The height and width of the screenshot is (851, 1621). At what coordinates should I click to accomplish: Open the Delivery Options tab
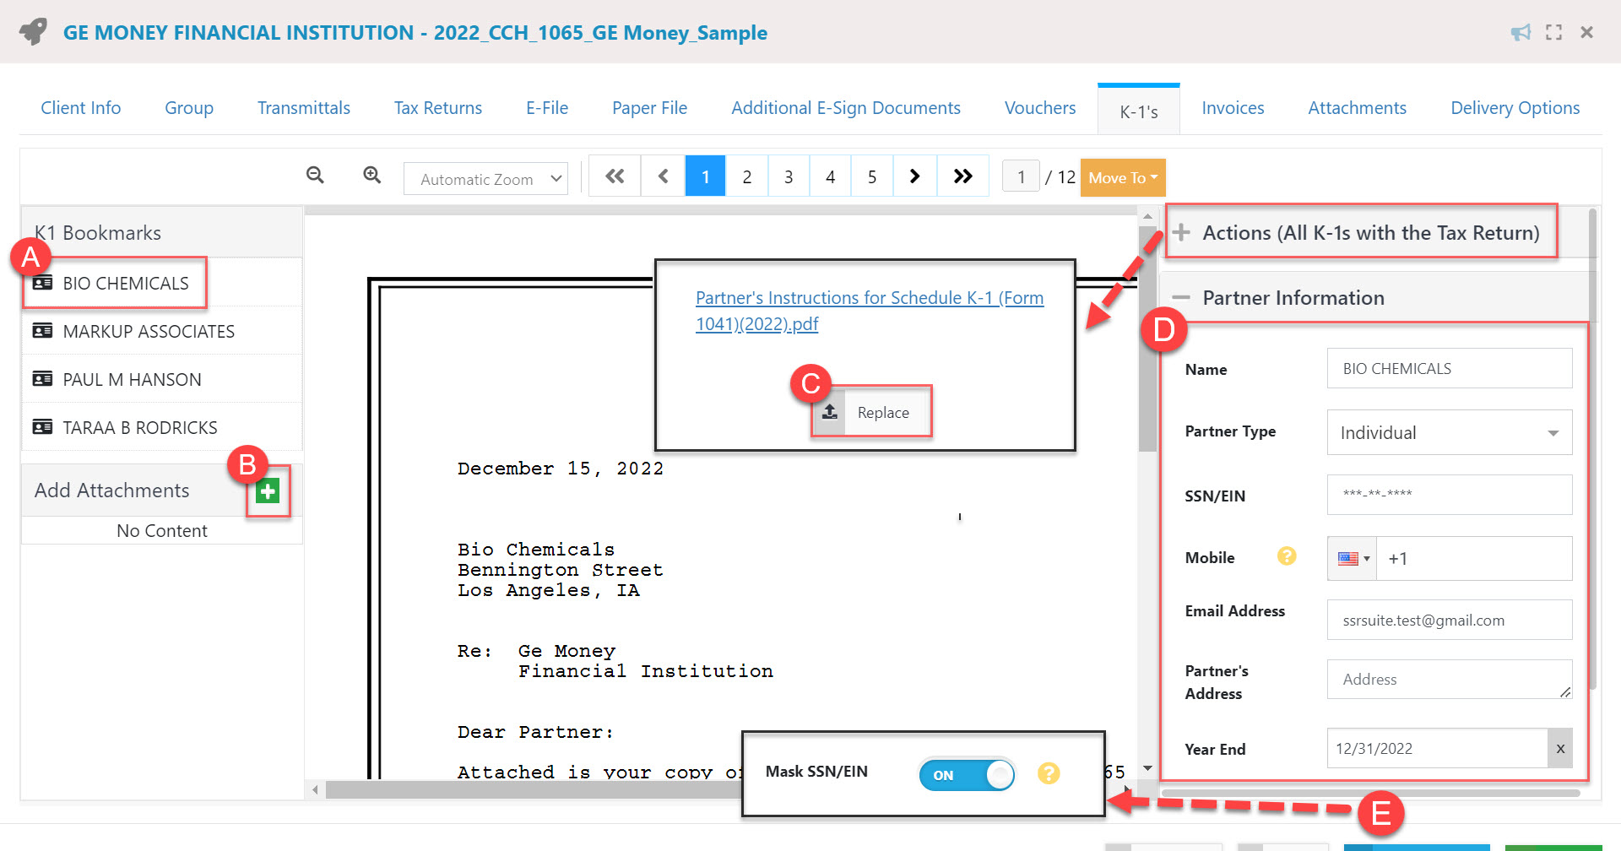point(1515,108)
